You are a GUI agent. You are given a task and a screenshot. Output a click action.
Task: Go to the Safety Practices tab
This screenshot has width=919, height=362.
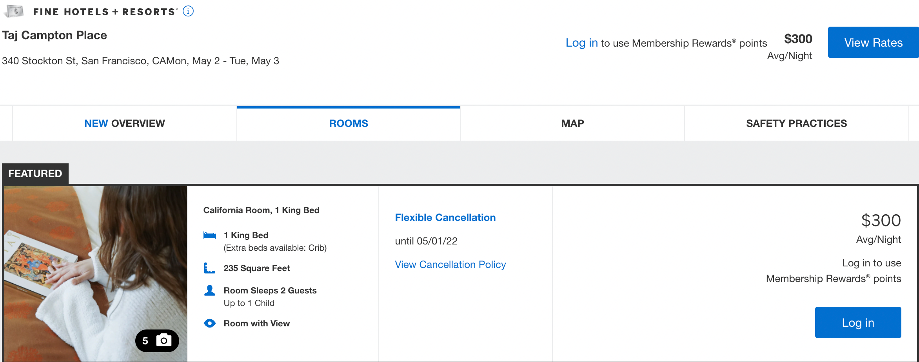point(796,123)
